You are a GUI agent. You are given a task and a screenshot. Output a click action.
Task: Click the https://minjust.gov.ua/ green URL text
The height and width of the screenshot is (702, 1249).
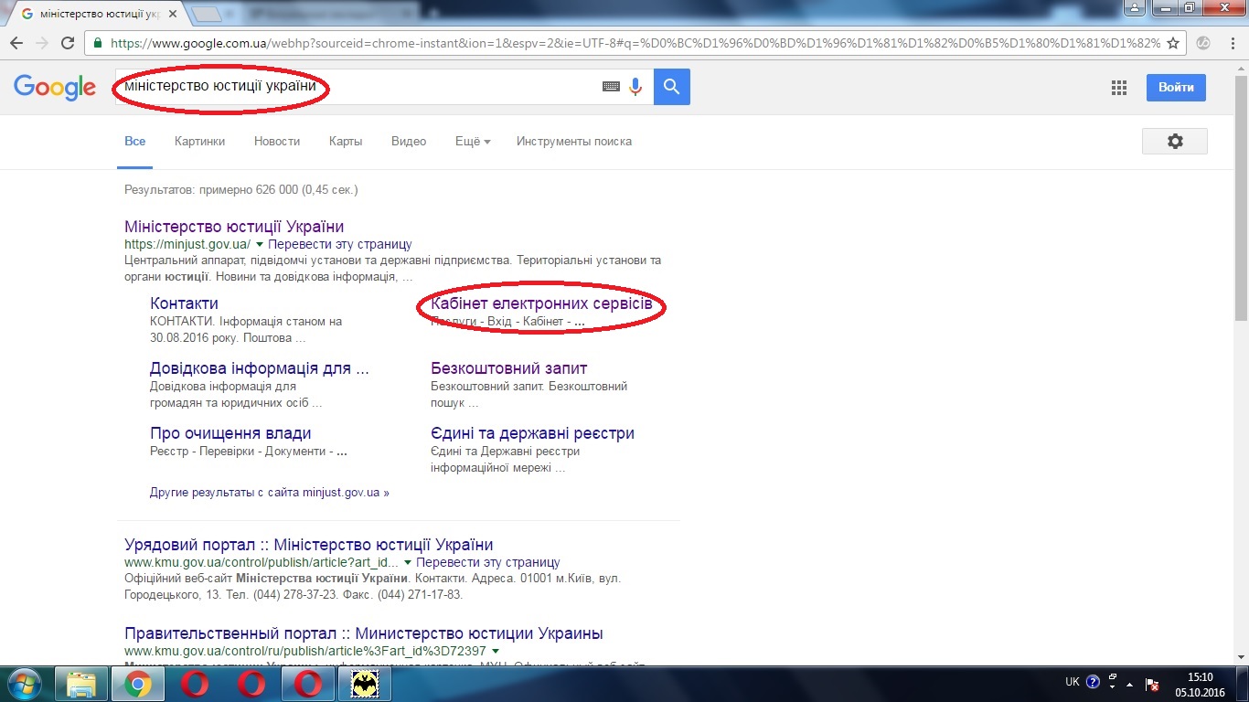click(x=187, y=245)
